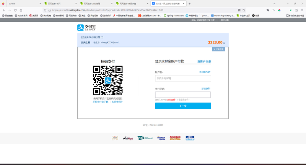Click the PCI security standards badge
306x165 pixels.
click(145, 138)
